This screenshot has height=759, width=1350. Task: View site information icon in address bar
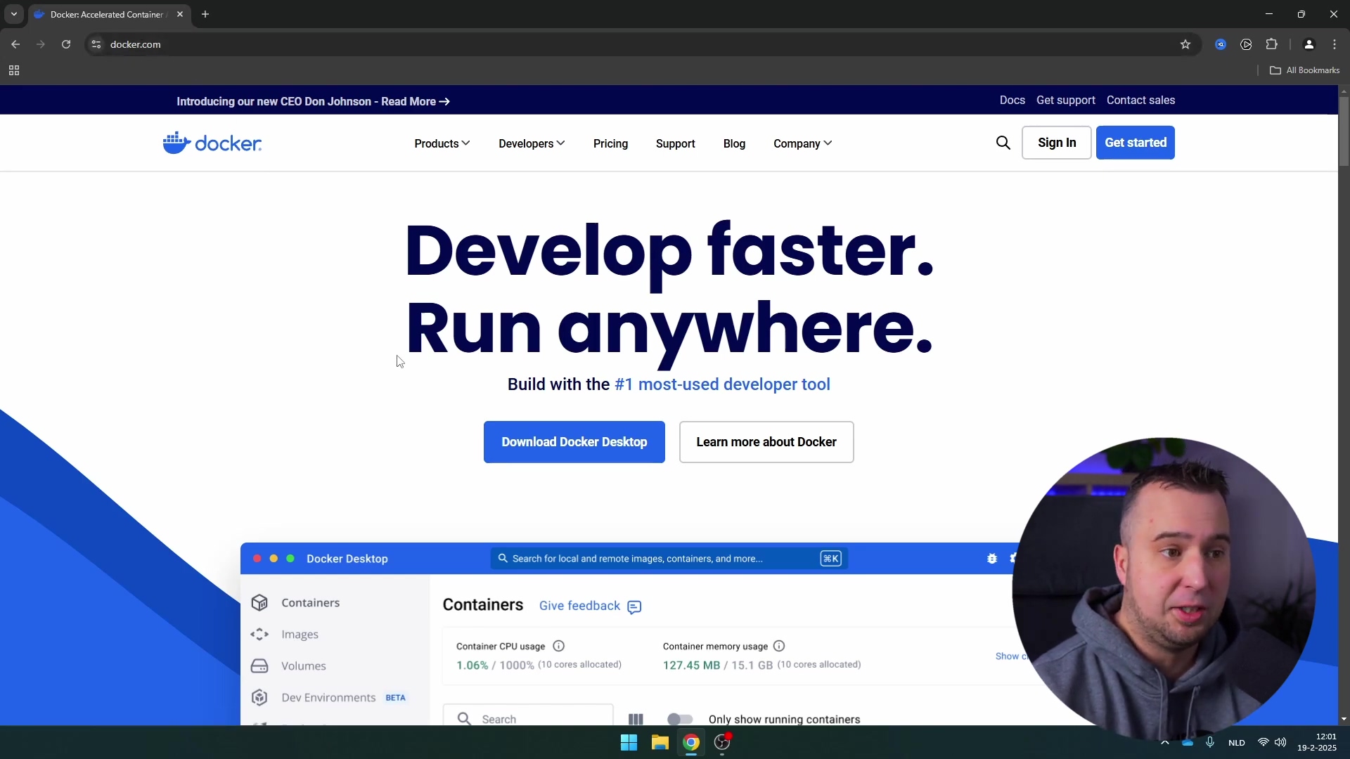tap(96, 44)
